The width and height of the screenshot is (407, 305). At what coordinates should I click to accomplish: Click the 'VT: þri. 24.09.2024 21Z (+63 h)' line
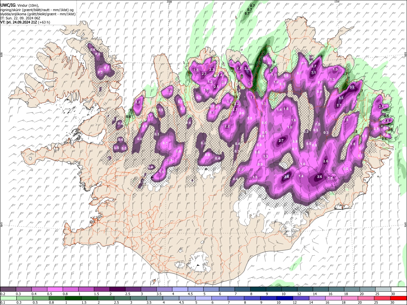[25, 22]
